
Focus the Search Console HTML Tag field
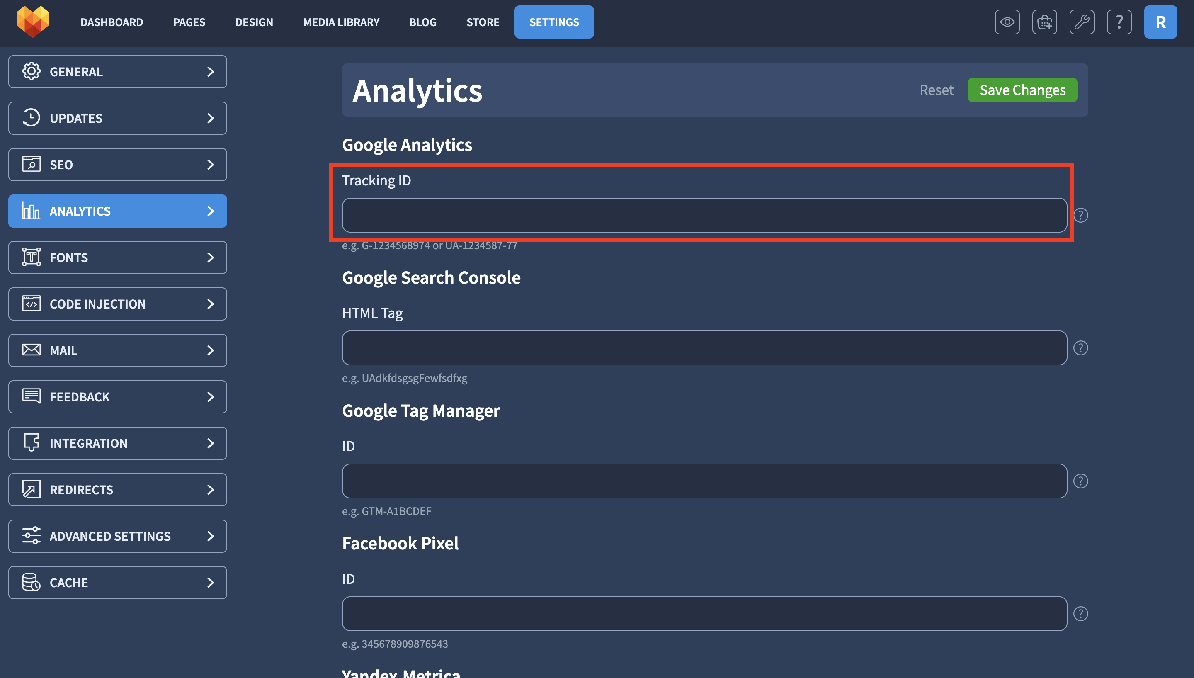pos(704,348)
